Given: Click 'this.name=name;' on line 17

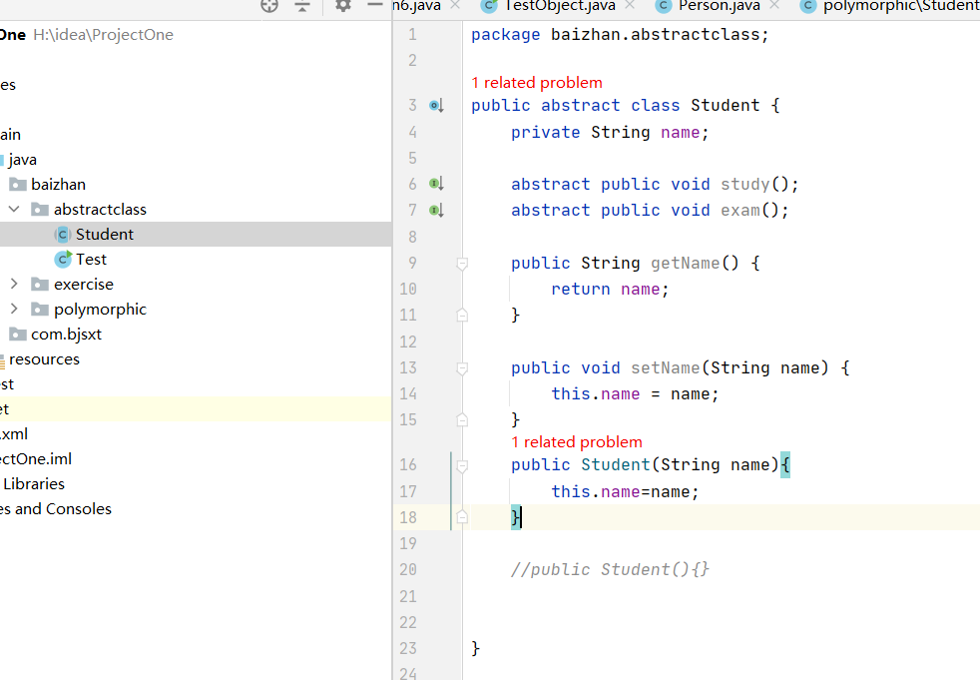Looking at the screenshot, I should pyautogui.click(x=625, y=491).
